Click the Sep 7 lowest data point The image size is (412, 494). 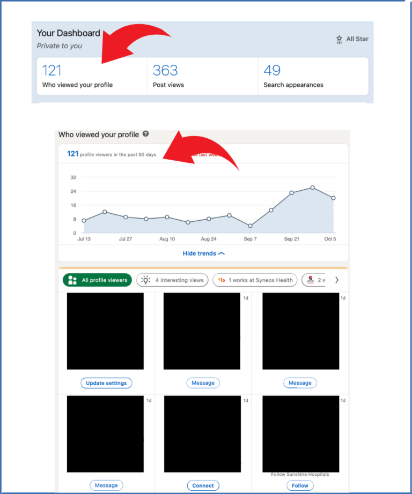click(250, 226)
